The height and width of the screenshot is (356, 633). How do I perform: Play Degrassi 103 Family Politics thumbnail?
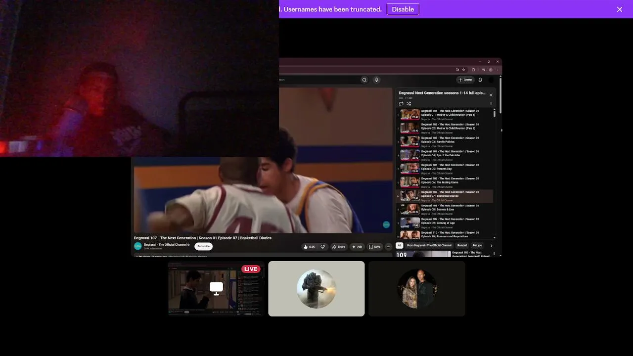[x=410, y=141]
